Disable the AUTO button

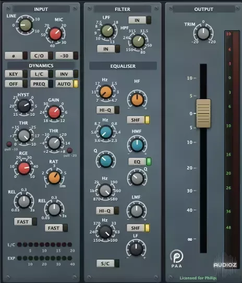click(67, 84)
